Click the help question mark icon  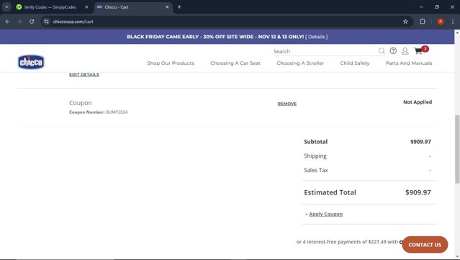(x=393, y=50)
